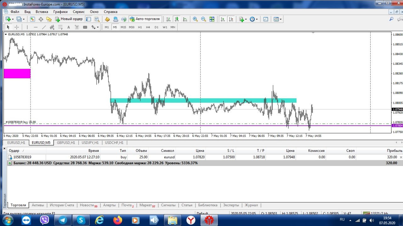This screenshot has width=403, height=226.
Task: Select the D1 timeframe button
Action: (156, 27)
